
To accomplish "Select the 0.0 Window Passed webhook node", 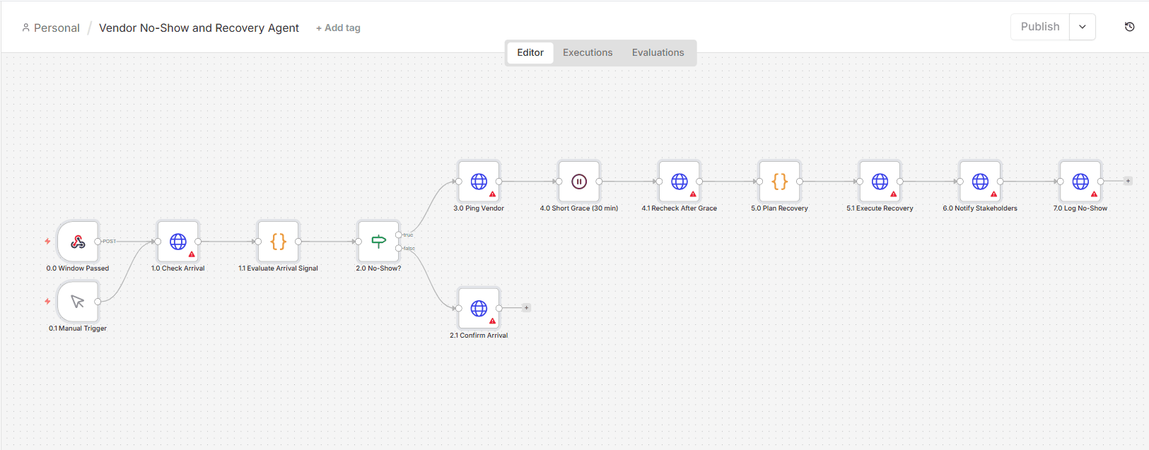I will pyautogui.click(x=78, y=242).
